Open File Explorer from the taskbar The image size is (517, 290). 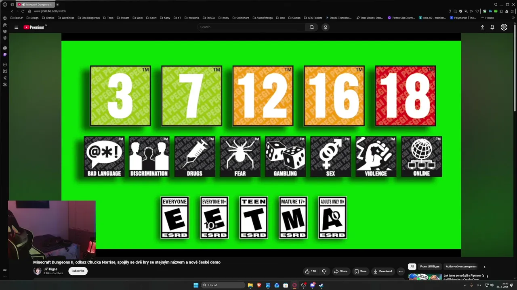pyautogui.click(x=250, y=285)
